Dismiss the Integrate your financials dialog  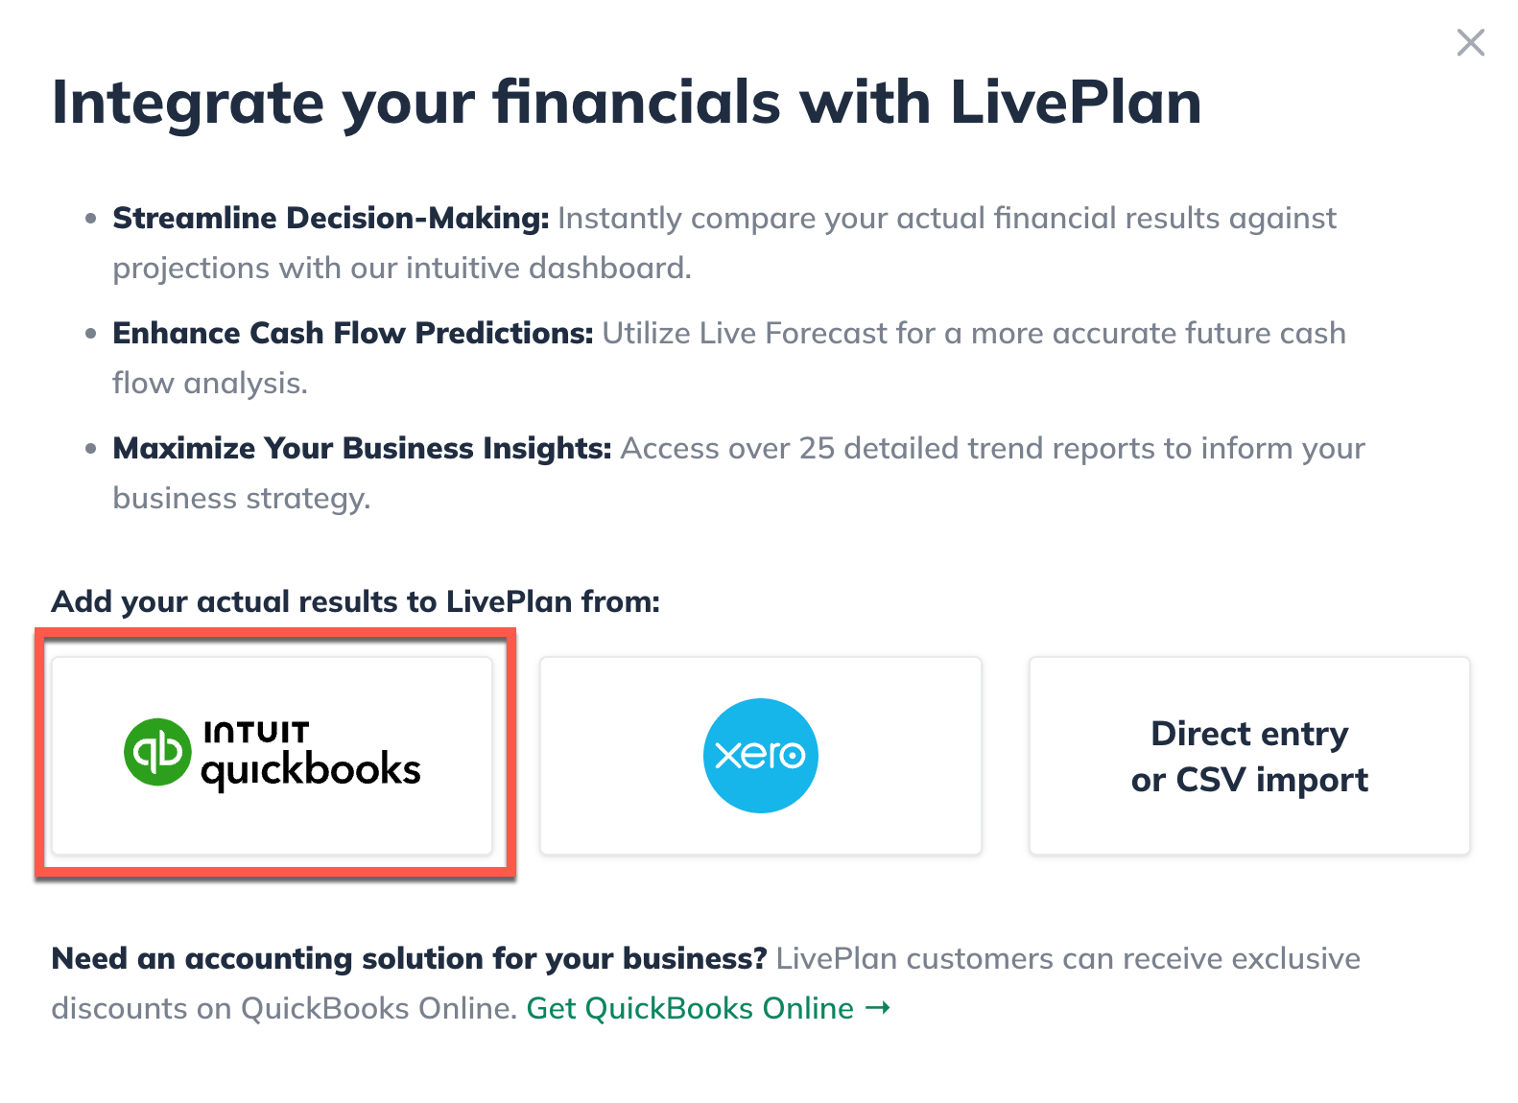(x=1470, y=42)
